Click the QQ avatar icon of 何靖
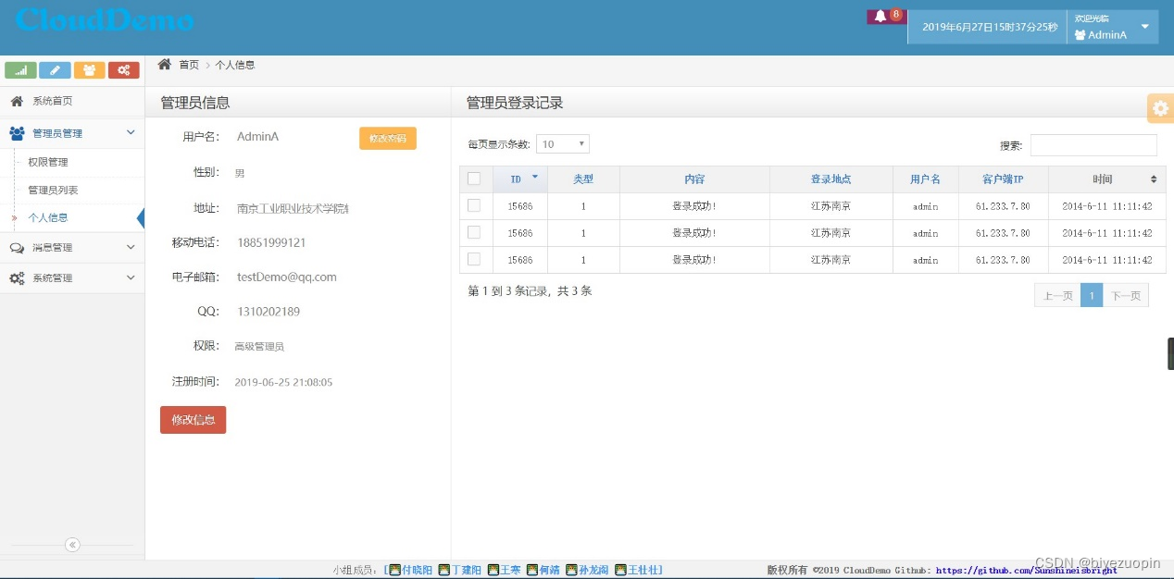This screenshot has height=579, width=1174. tap(531, 570)
